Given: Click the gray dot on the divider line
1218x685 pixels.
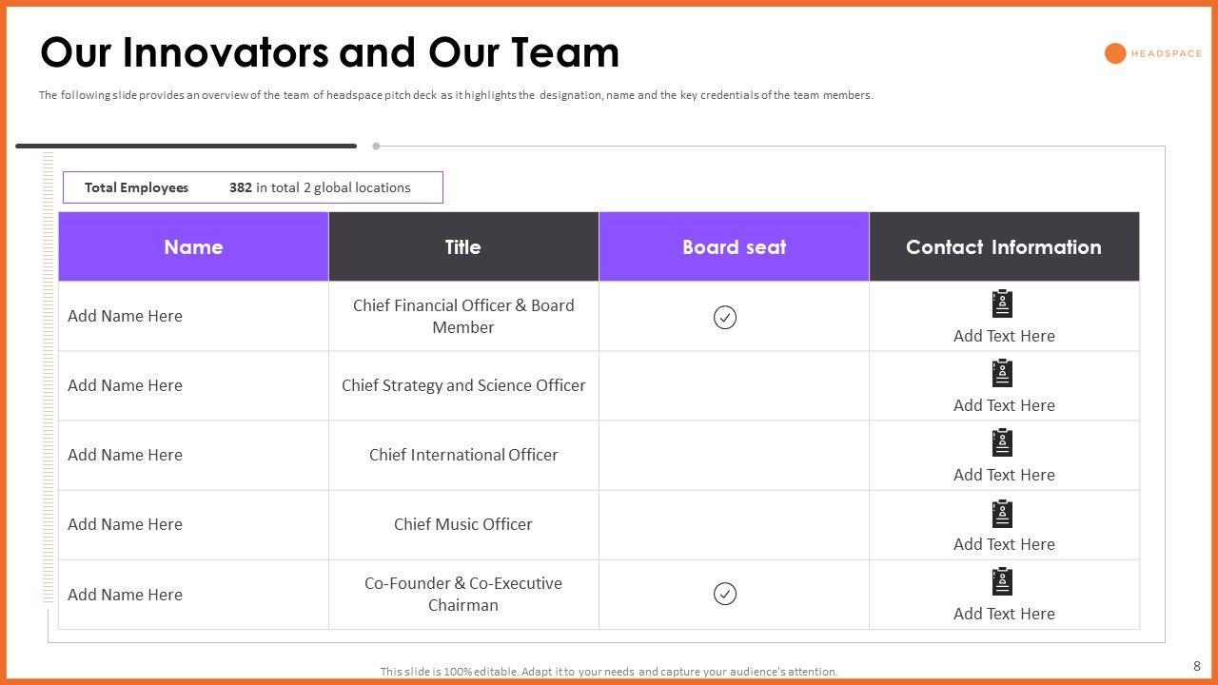Looking at the screenshot, I should [x=376, y=147].
